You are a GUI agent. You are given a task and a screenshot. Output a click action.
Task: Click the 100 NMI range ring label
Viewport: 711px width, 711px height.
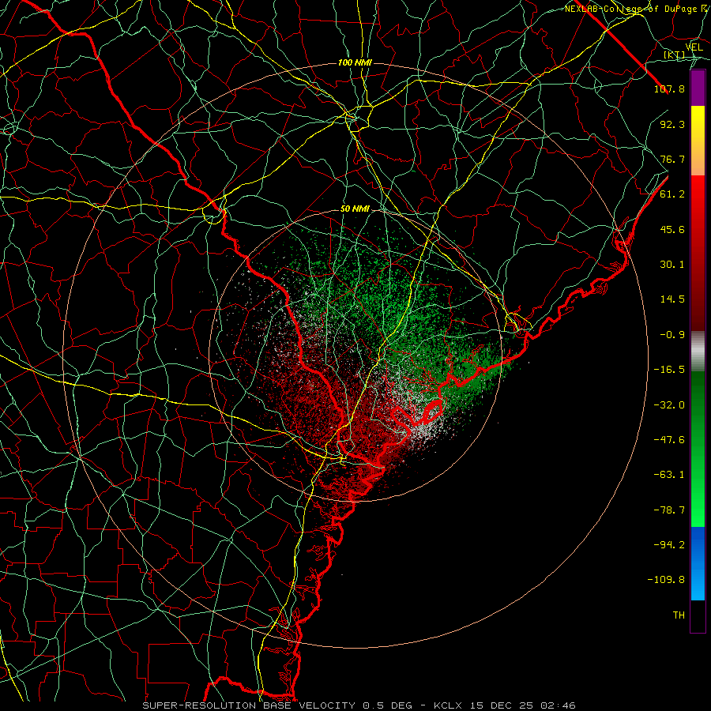coord(355,62)
